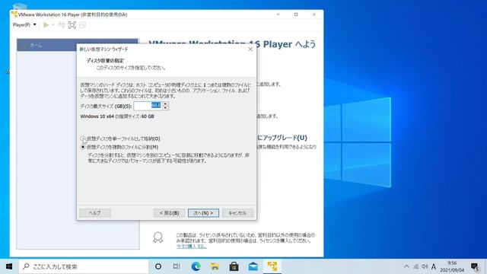
Task: Open Mail app from taskbar
Action: click(253, 266)
